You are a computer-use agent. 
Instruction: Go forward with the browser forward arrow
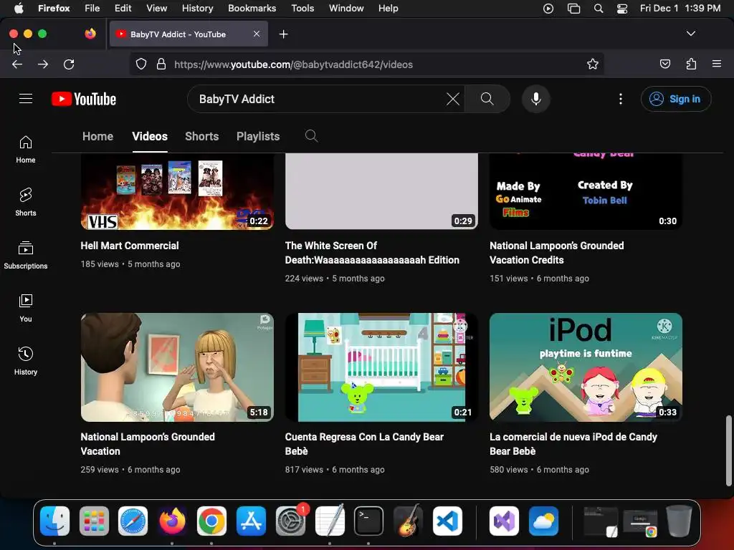[43, 64]
